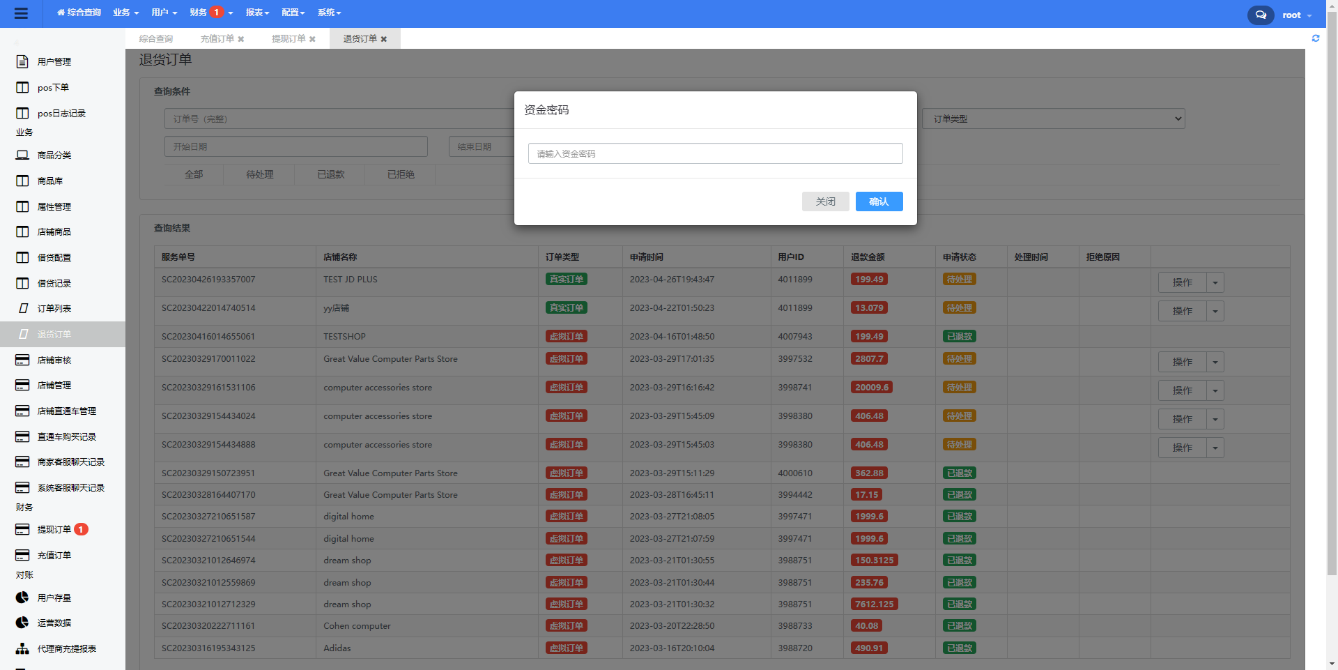Open 系统客服聊天记录 sidebar item
Screen dimensions: 1338x670
[x=71, y=487]
